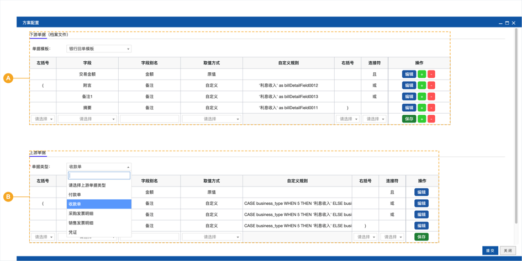Open the 银行回单模板 template dropdown
Viewport: 522px width, 261px height.
(x=99, y=49)
